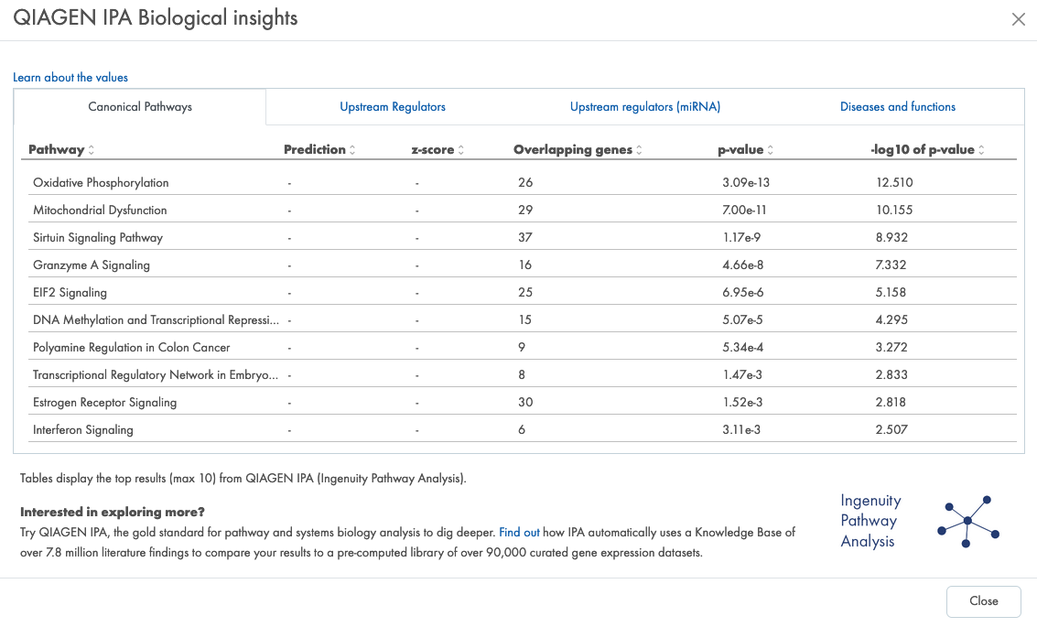
Task: Click p-value 6.95e-6
Action: (x=742, y=292)
